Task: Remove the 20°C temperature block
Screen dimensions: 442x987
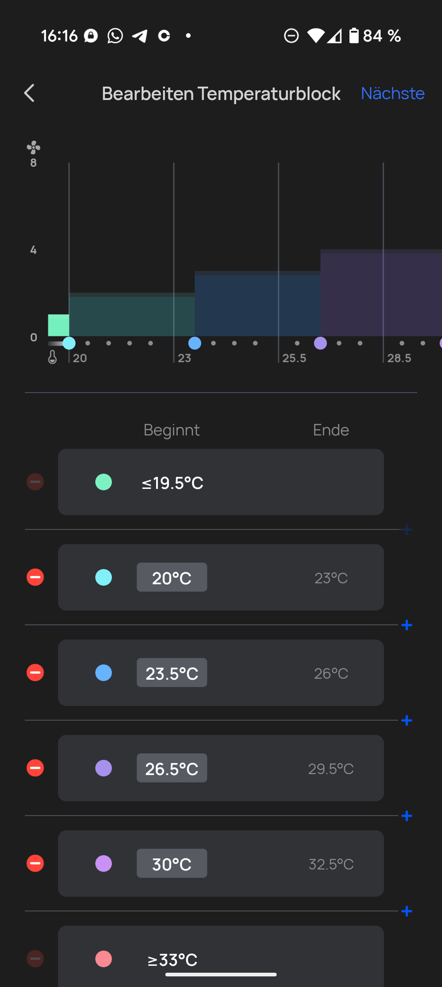Action: [35, 577]
